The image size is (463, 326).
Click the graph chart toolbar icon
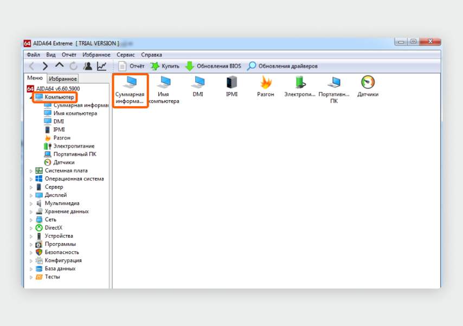[101, 66]
